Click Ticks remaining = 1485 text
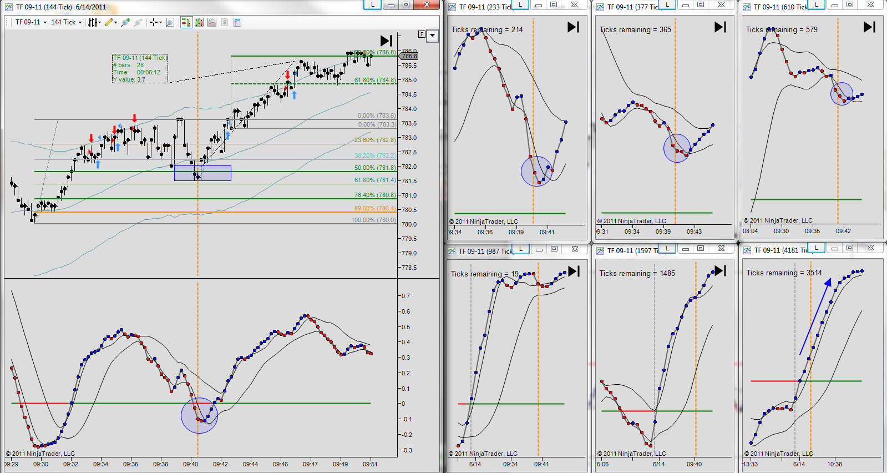The width and height of the screenshot is (887, 473). [x=637, y=274]
